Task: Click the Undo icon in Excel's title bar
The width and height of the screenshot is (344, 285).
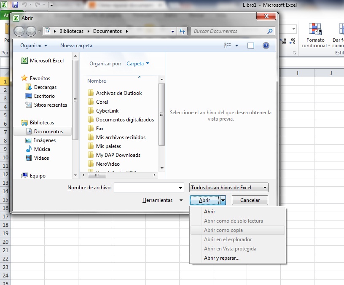Action: (x=24, y=4)
